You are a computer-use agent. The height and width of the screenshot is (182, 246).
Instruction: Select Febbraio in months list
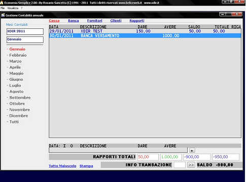(18, 55)
